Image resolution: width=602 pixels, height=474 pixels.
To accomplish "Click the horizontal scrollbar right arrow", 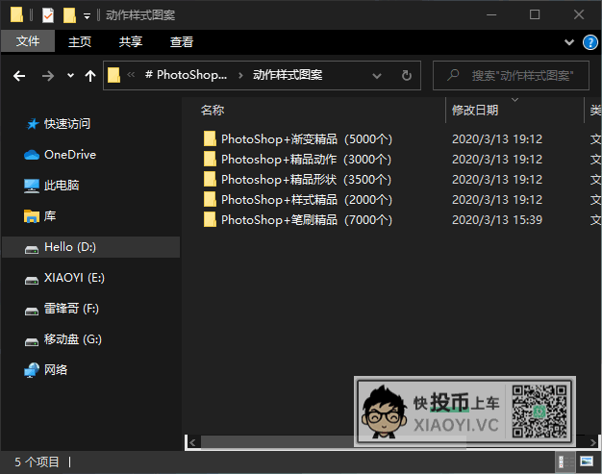I will pos(593,442).
